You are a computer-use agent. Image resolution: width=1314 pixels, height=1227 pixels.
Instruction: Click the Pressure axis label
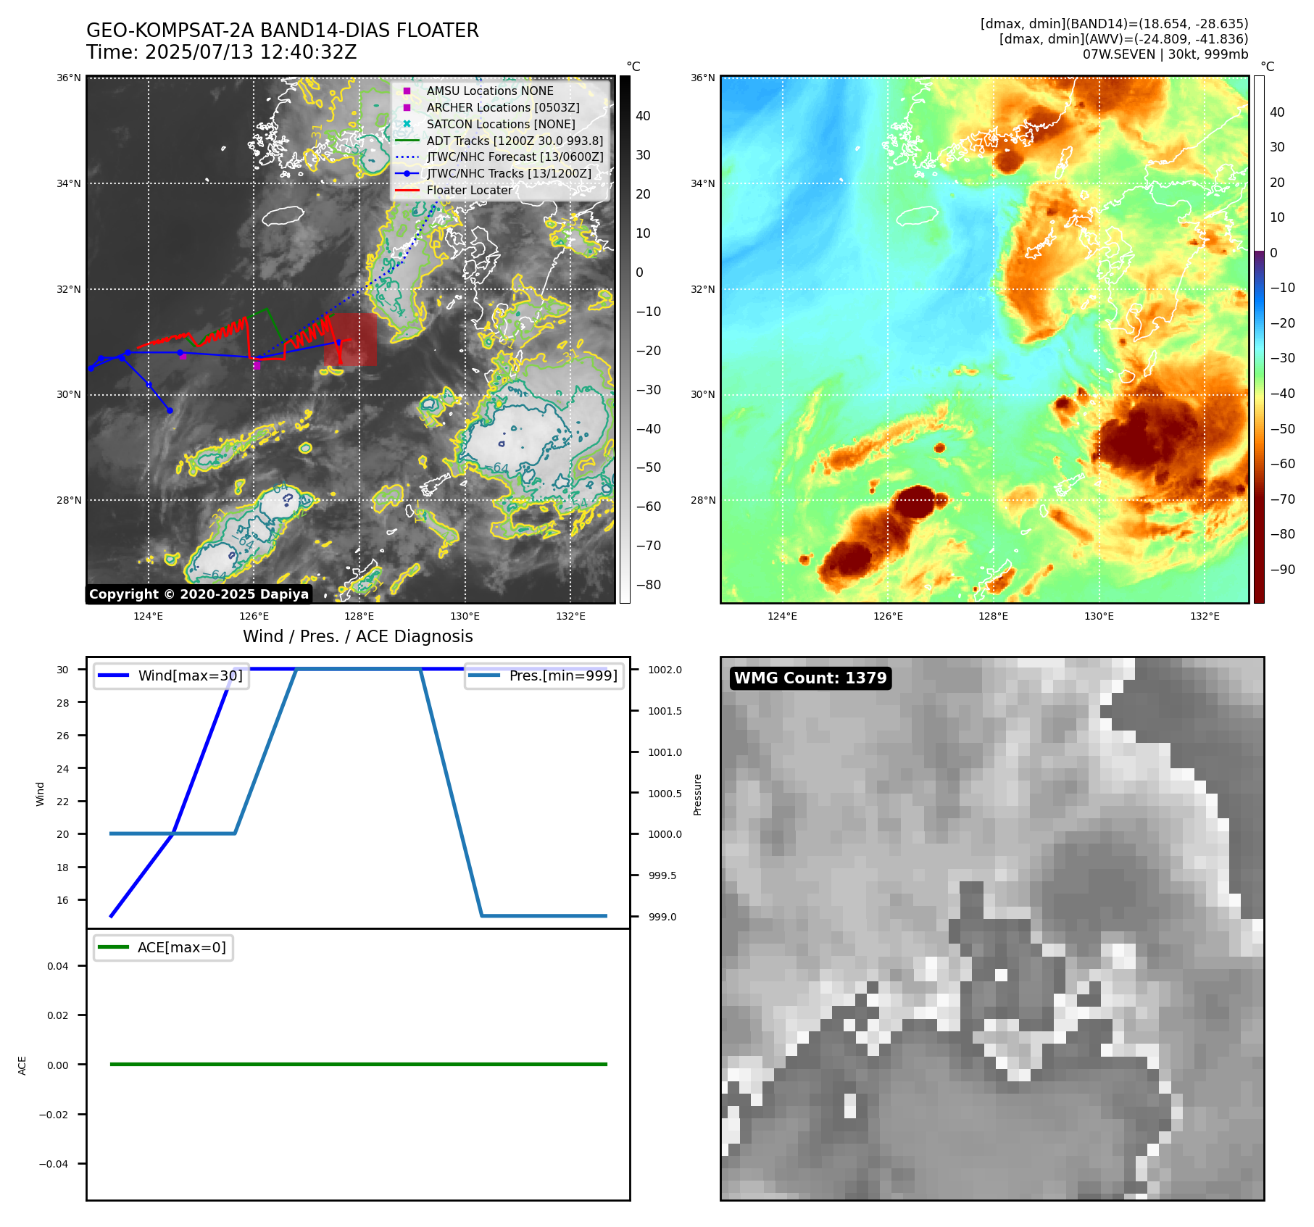[697, 794]
